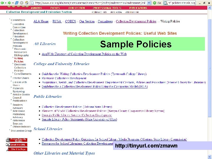Open Dartmouth College Library guidelines link
212x159 pixels.
[94, 74]
